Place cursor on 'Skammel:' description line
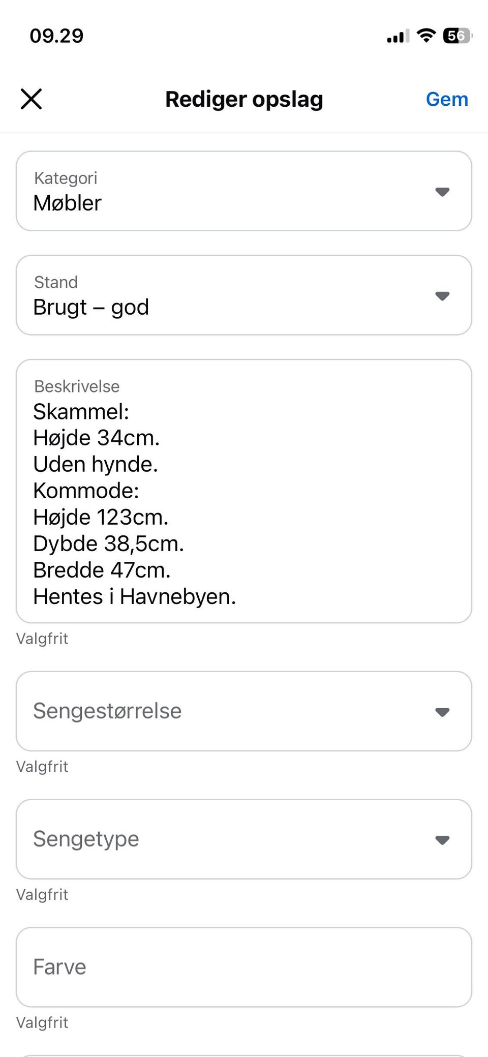 [81, 411]
